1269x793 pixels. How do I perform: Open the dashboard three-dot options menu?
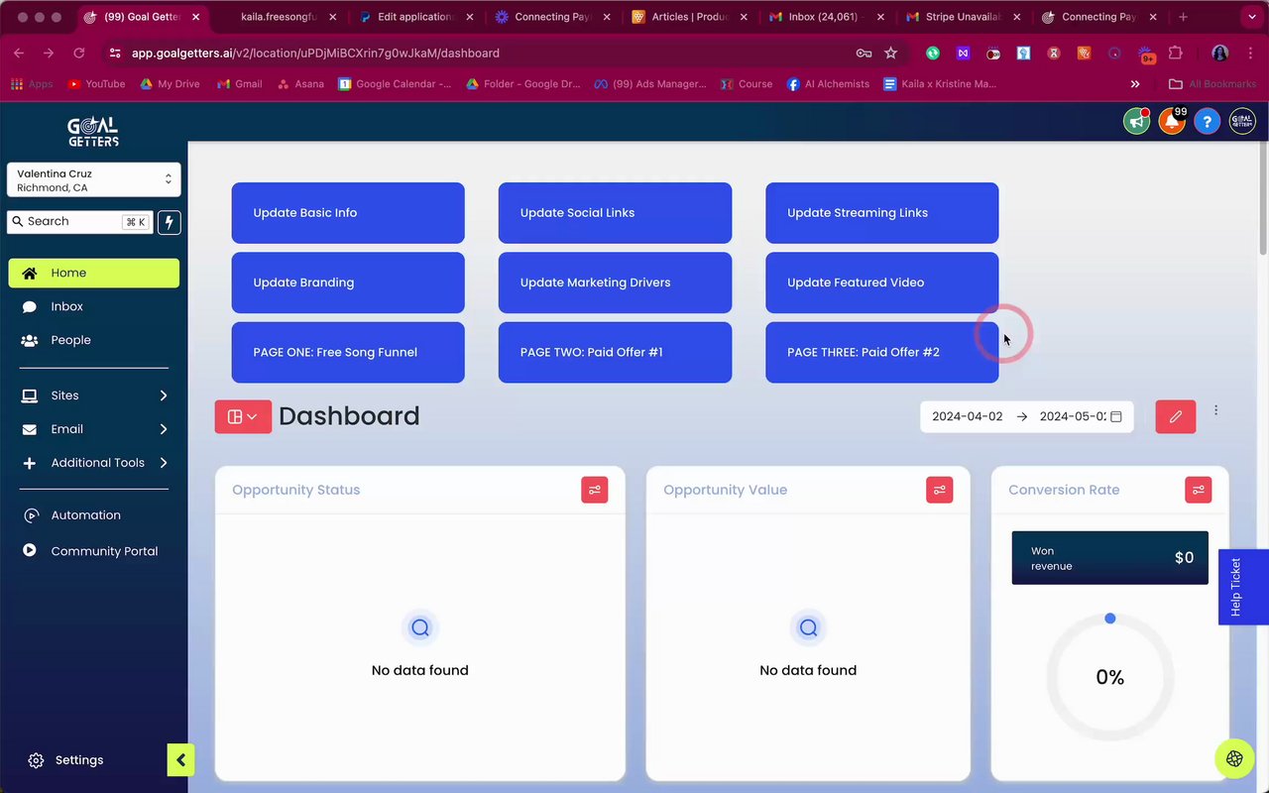pos(1216,410)
